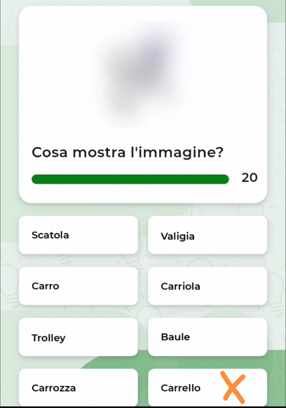Select the Scatola answer
This screenshot has height=408, width=286.
(78, 235)
